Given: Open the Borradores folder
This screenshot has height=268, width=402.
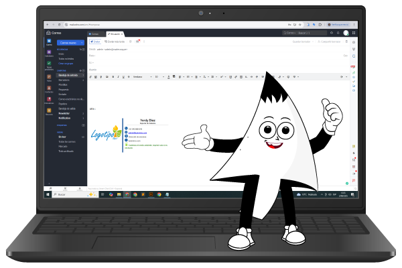Looking at the screenshot, I should pyautogui.click(x=64, y=80).
